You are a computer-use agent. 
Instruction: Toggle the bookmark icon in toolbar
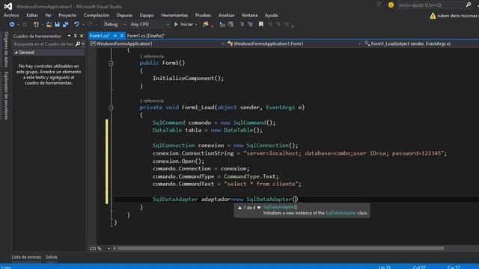coord(261,25)
